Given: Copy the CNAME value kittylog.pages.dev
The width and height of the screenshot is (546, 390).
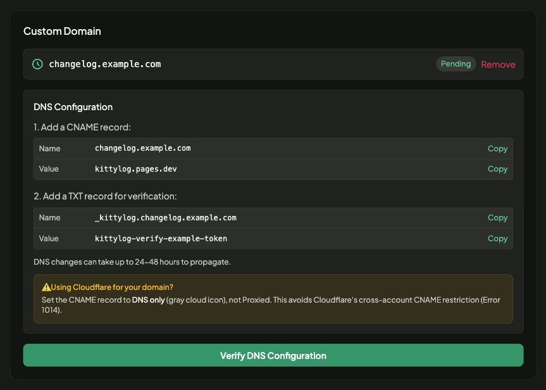Looking at the screenshot, I should tap(497, 168).
